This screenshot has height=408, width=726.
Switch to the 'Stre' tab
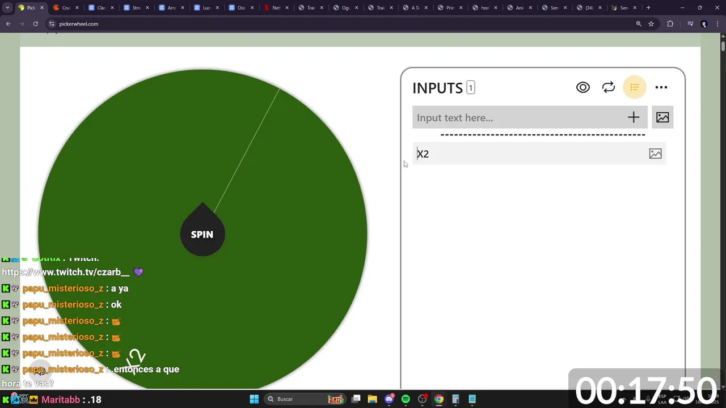[x=136, y=8]
